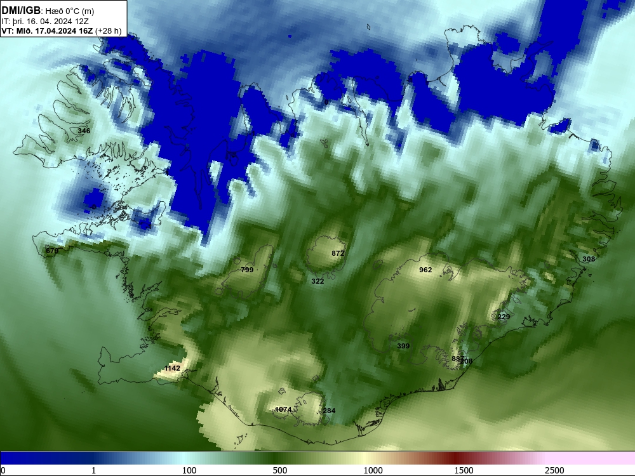Screen dimensions: 635x476
Task: Click the colour scale label 1500
Action: click(464, 470)
